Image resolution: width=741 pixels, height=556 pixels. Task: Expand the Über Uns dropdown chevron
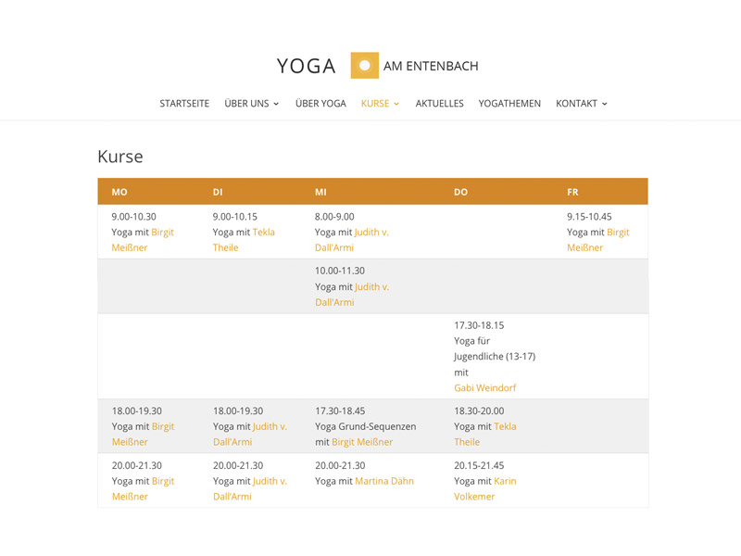(276, 104)
